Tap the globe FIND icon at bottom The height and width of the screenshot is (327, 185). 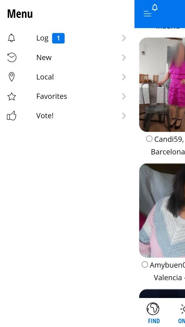pos(153,308)
